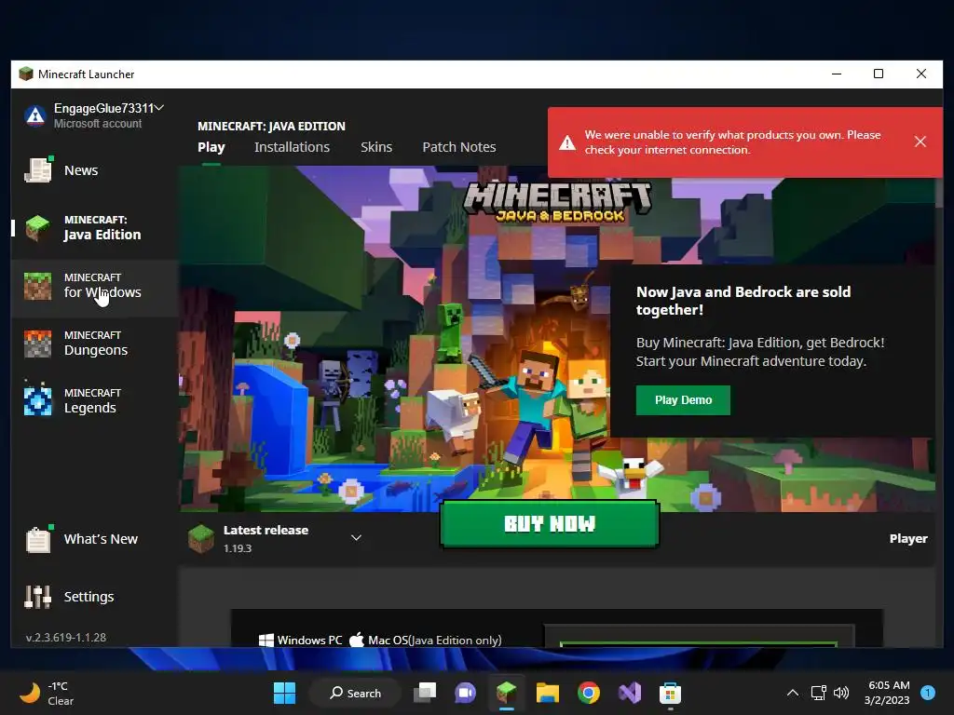Open the clock and date 6:05 AM
The width and height of the screenshot is (954, 715).
887,693
